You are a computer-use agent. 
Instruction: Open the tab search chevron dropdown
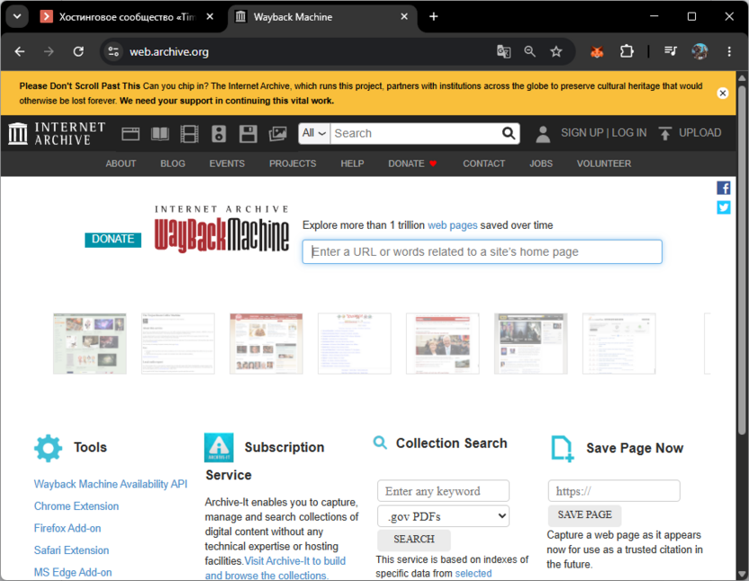(x=17, y=17)
